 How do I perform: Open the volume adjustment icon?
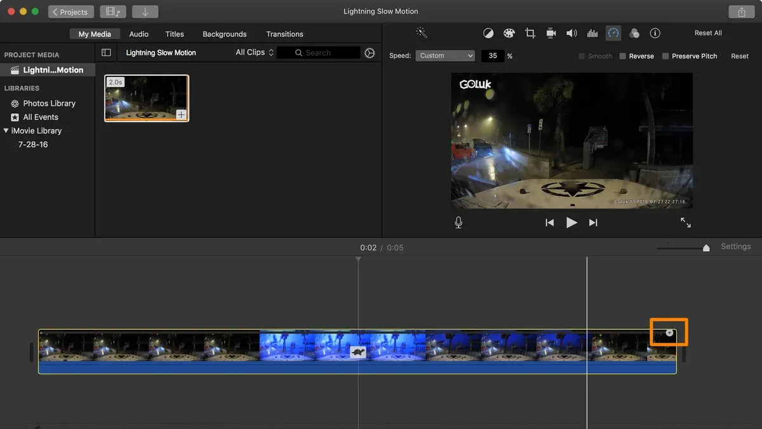tap(571, 33)
